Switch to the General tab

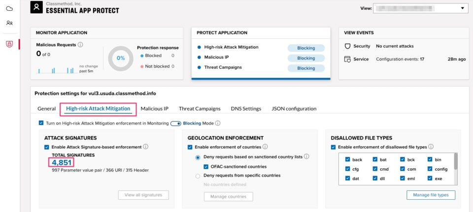(x=46, y=109)
